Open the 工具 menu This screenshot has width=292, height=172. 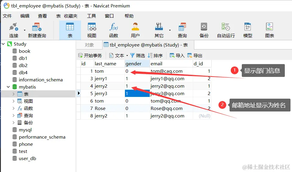(x=91, y=16)
